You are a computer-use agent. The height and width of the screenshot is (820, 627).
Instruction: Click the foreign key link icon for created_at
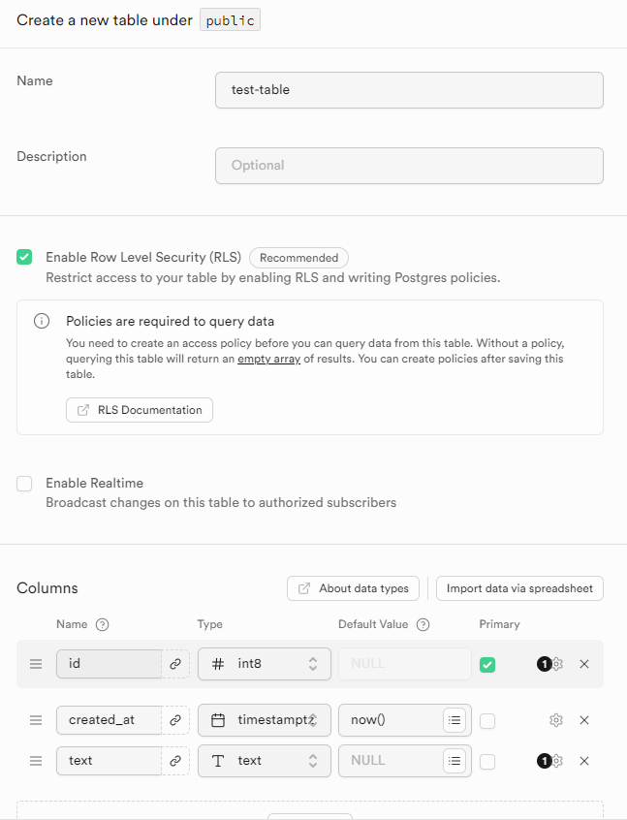[x=175, y=720]
